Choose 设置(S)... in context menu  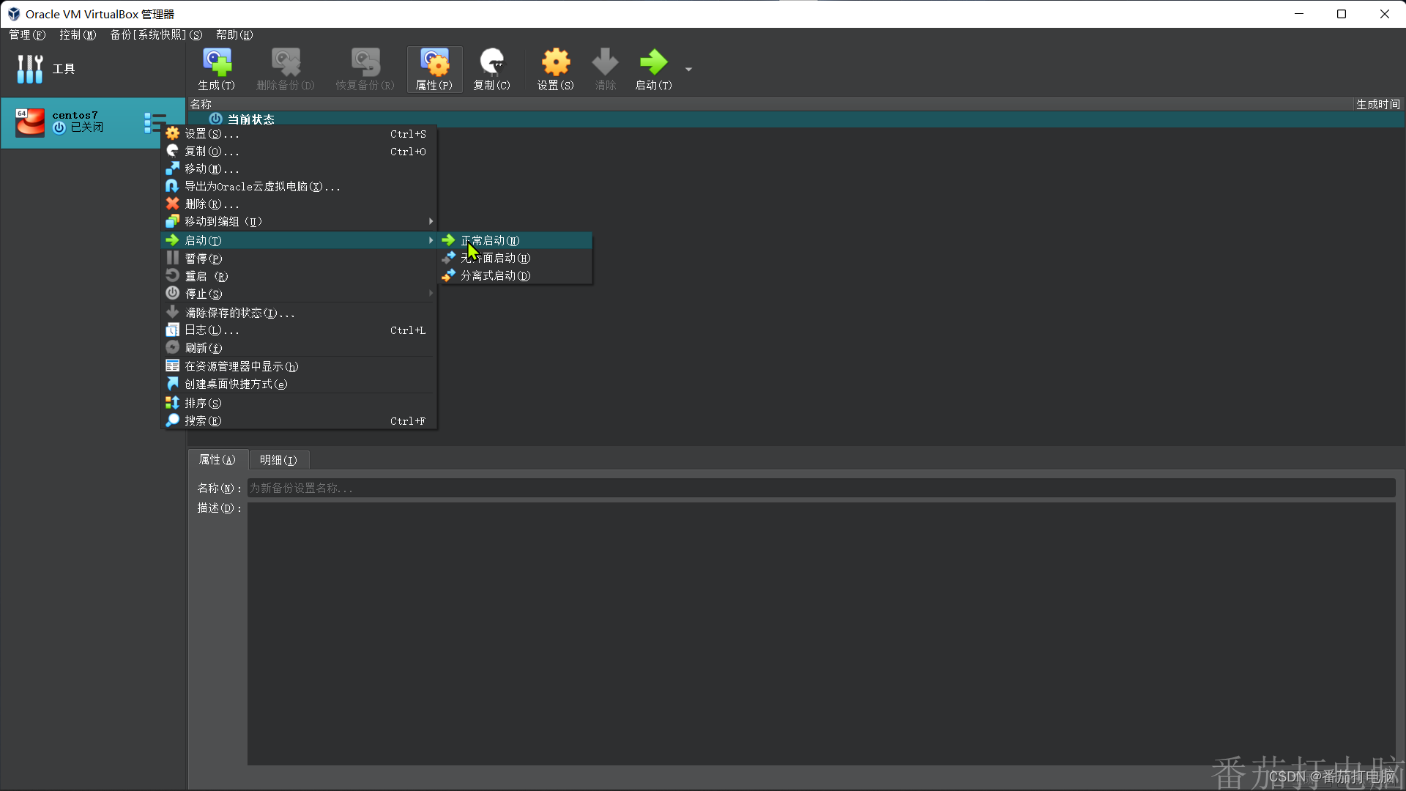[299, 134]
